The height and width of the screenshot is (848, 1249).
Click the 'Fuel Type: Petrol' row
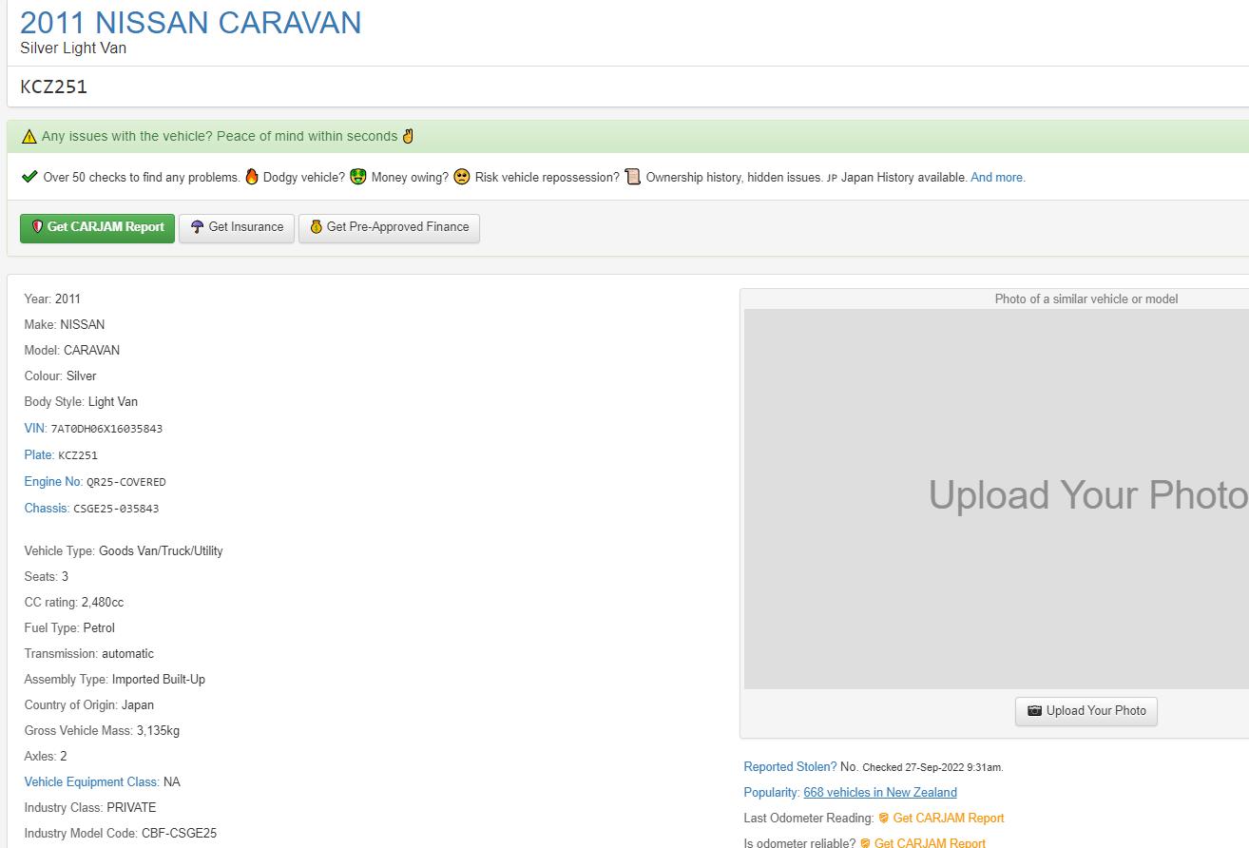[x=69, y=628]
